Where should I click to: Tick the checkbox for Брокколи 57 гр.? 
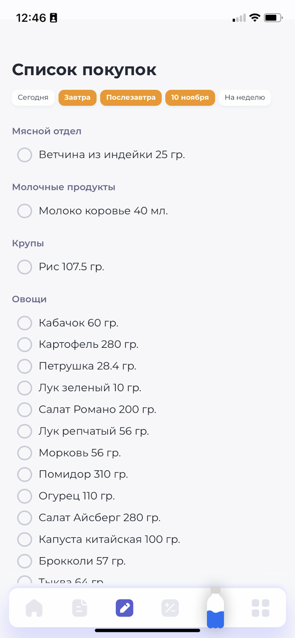tap(25, 561)
